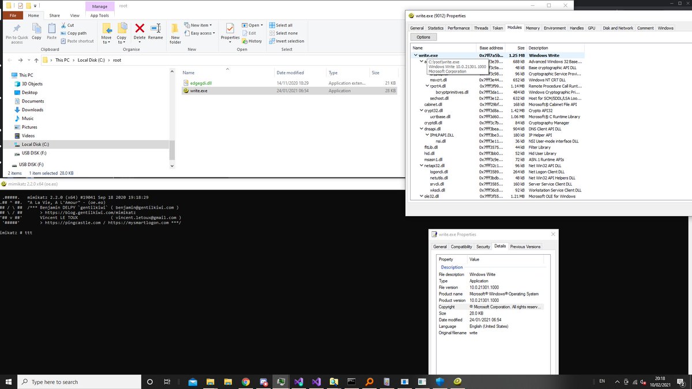Collapse the rpcrt4.dll module node
Screen dimensions: 692x389
(427, 86)
